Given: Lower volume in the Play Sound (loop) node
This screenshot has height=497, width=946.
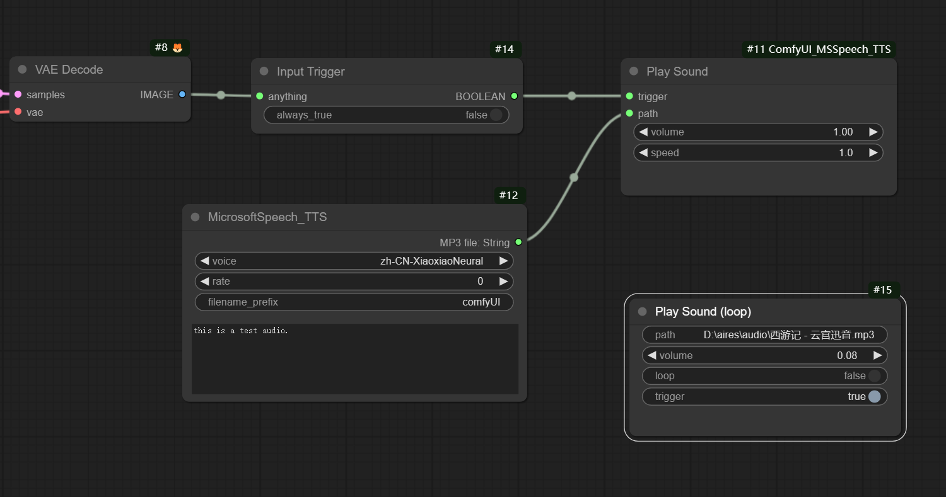Looking at the screenshot, I should tap(651, 355).
